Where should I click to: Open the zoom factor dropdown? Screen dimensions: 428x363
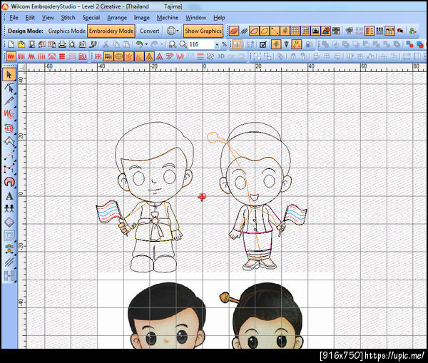point(217,44)
